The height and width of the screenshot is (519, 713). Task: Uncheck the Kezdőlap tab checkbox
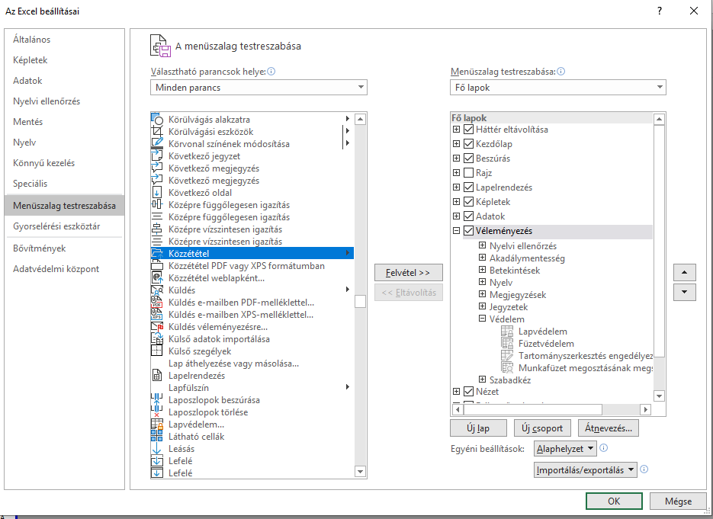click(x=469, y=144)
